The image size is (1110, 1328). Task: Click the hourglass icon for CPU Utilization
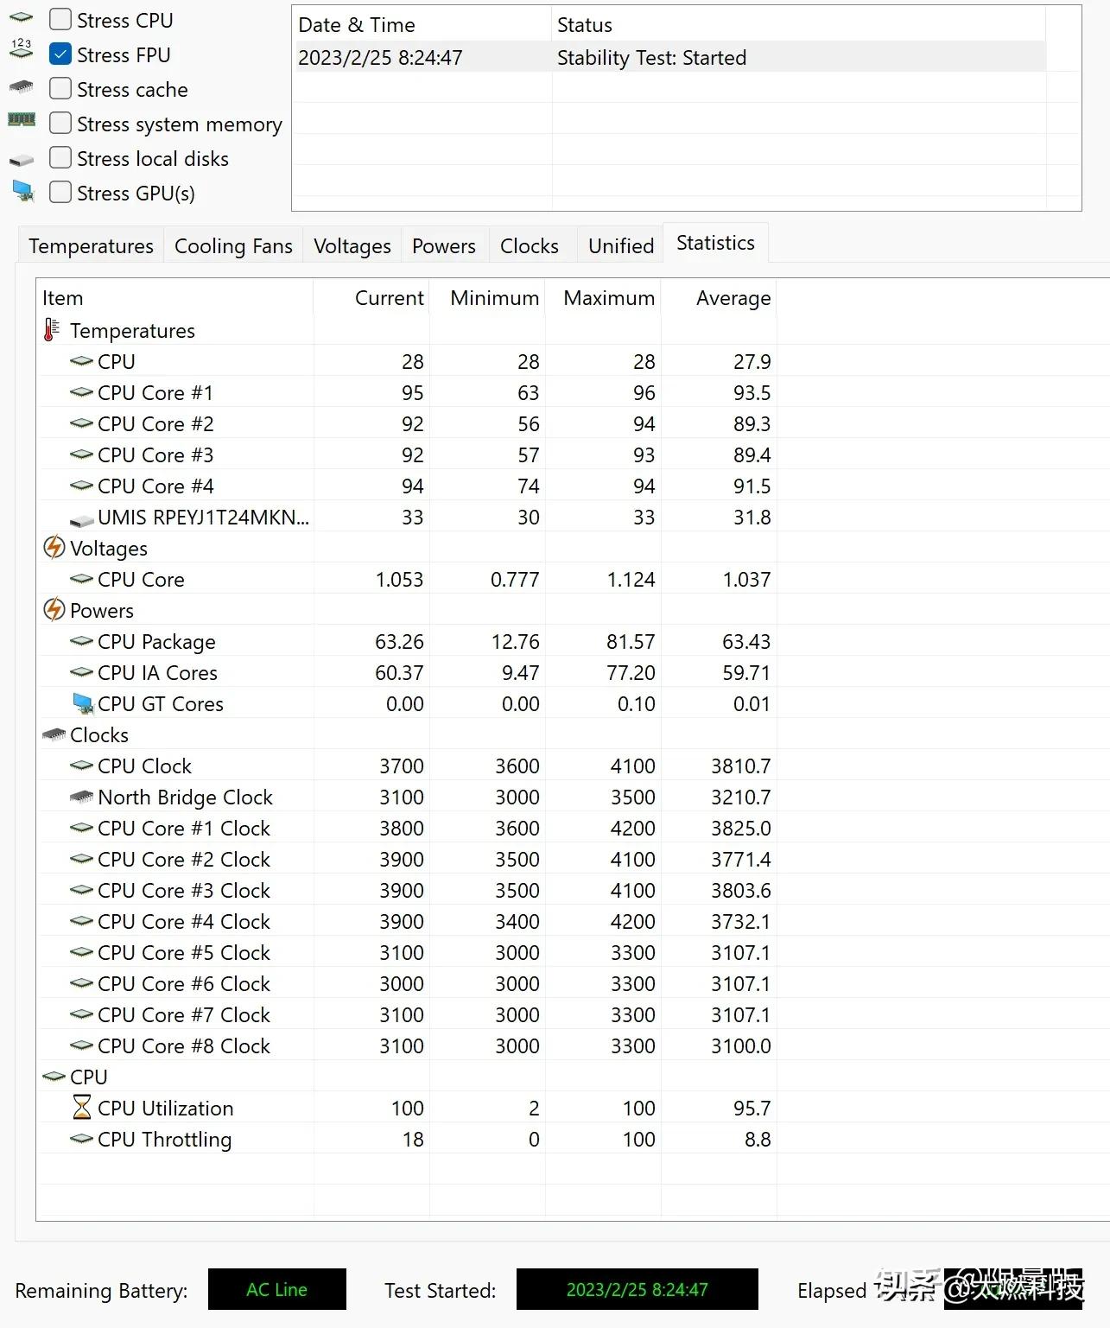[81, 1108]
